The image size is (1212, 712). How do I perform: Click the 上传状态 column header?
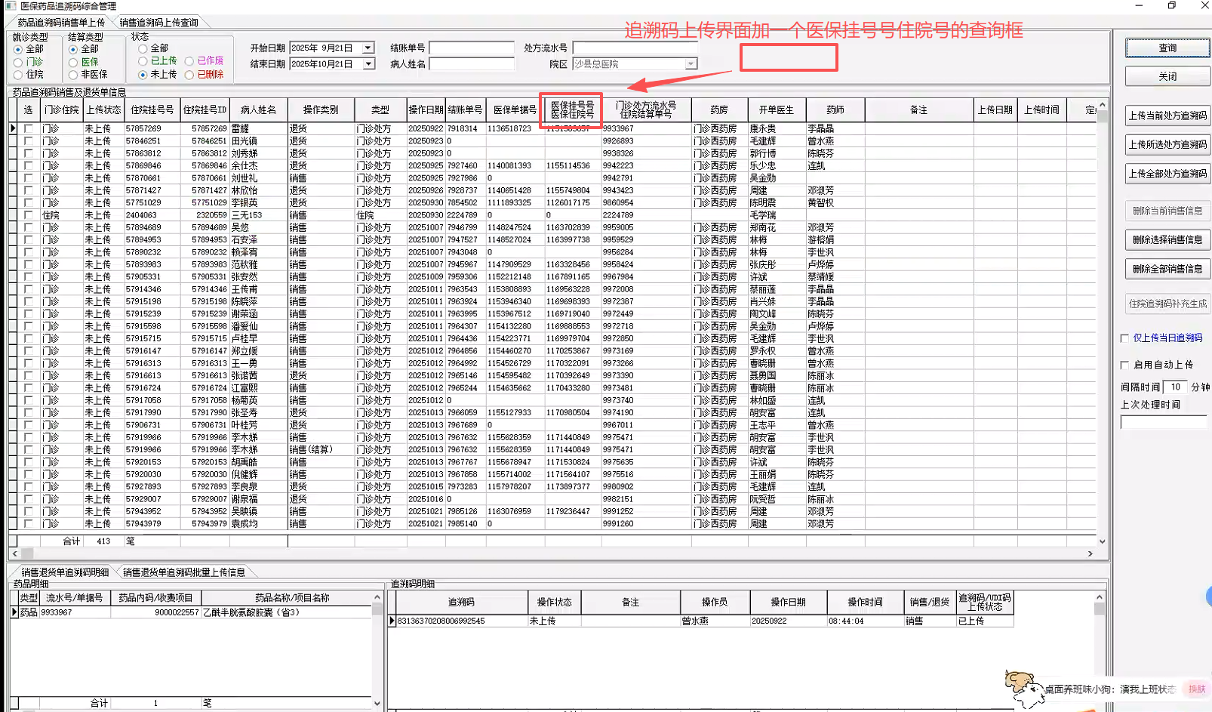click(x=103, y=110)
